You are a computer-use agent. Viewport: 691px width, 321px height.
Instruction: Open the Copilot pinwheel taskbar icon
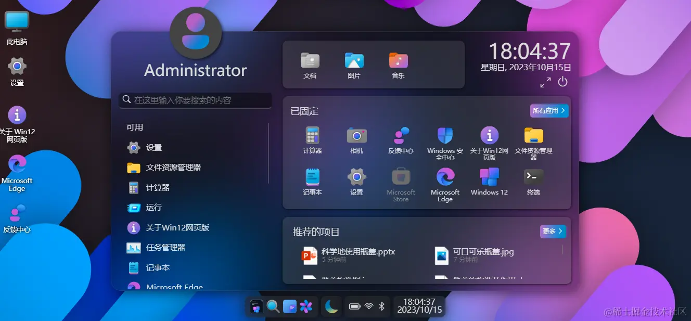pyautogui.click(x=306, y=306)
